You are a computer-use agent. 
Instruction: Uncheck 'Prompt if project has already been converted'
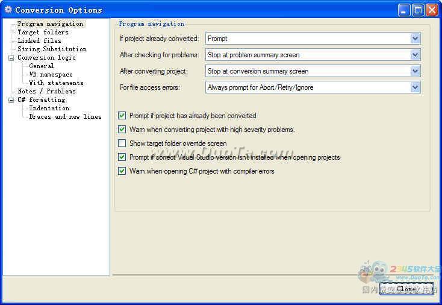click(122, 116)
